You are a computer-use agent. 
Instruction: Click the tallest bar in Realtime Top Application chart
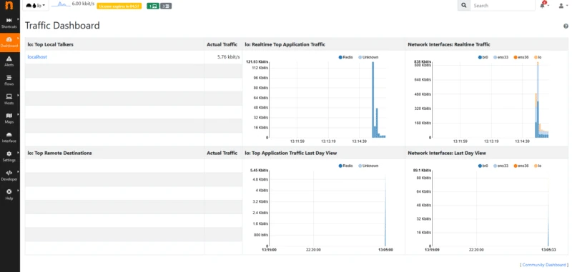pyautogui.click(x=373, y=99)
